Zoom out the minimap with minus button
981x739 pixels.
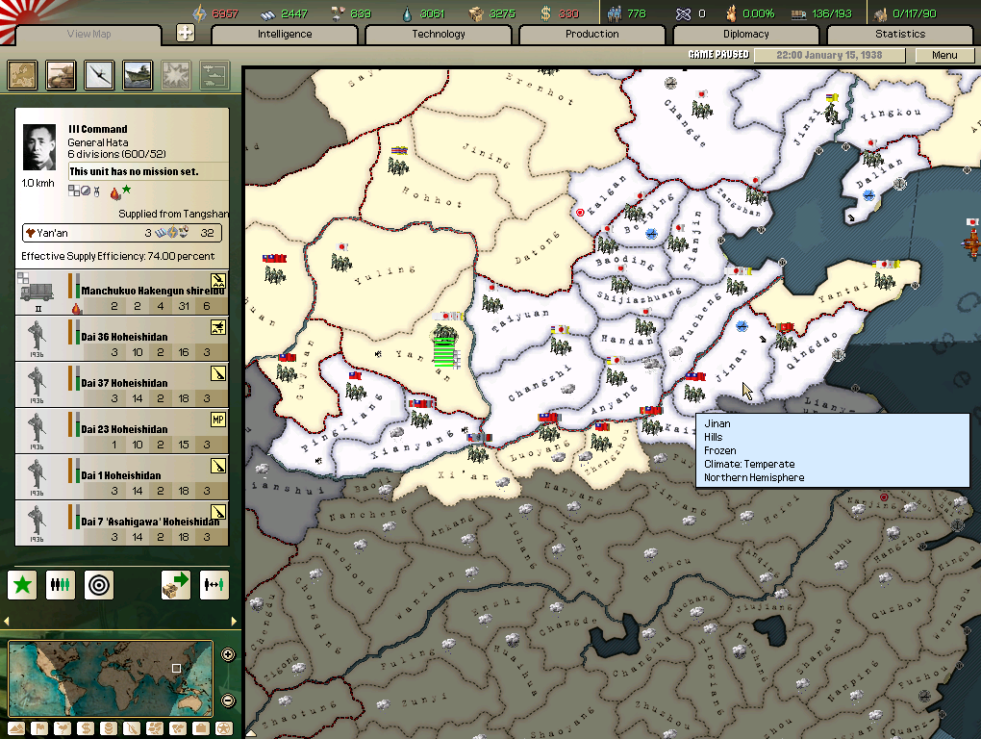[228, 701]
